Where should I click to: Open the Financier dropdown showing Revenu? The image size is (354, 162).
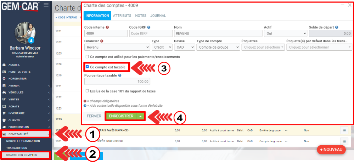point(117,47)
